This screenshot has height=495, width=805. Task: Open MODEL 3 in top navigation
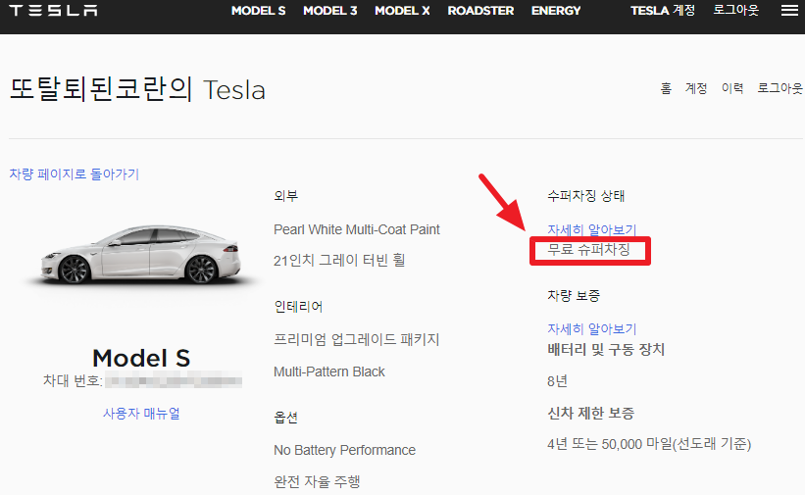coord(329,10)
